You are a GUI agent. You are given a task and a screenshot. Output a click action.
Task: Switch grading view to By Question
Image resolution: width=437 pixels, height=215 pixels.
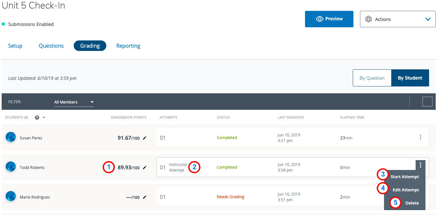coord(372,78)
